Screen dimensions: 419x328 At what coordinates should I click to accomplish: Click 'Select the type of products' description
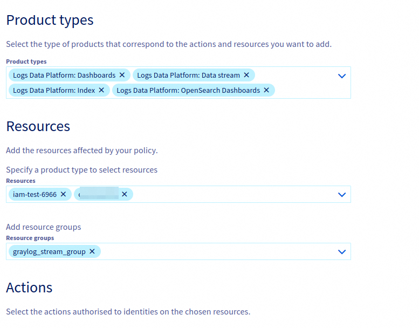(x=169, y=44)
